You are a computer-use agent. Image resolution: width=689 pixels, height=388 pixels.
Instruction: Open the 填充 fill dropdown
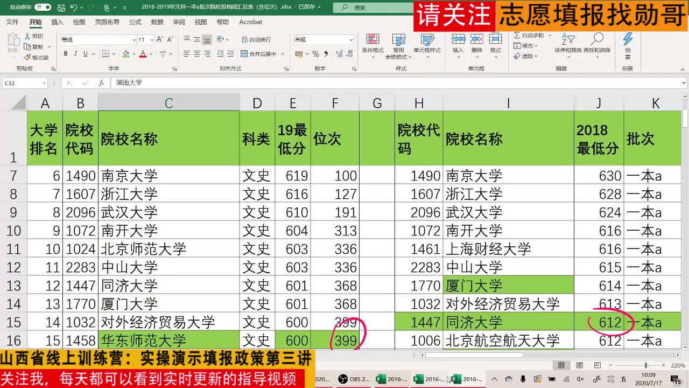pos(525,46)
